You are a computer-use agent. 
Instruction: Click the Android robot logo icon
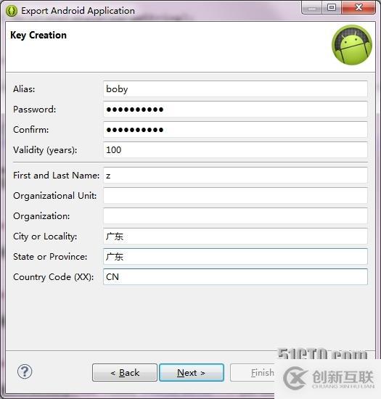coord(352,45)
